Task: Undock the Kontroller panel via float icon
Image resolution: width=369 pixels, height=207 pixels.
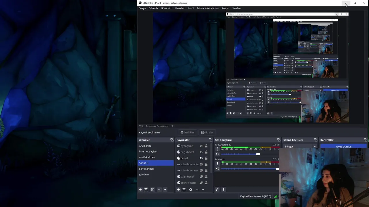Action: pyautogui.click(x=366, y=140)
